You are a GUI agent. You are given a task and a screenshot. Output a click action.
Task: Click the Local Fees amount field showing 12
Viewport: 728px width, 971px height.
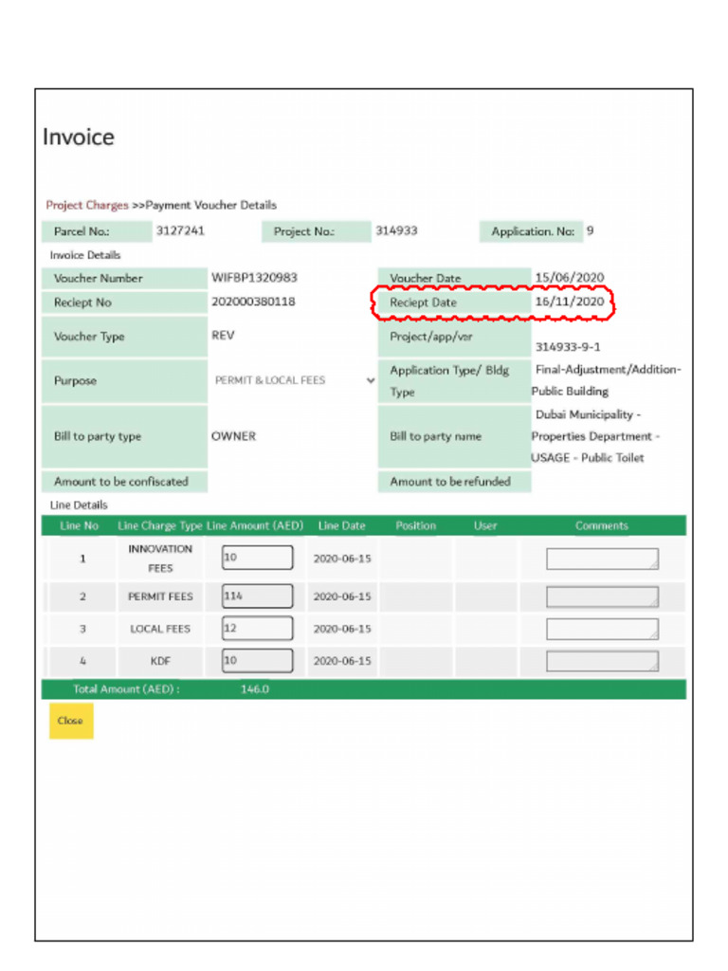point(258,628)
